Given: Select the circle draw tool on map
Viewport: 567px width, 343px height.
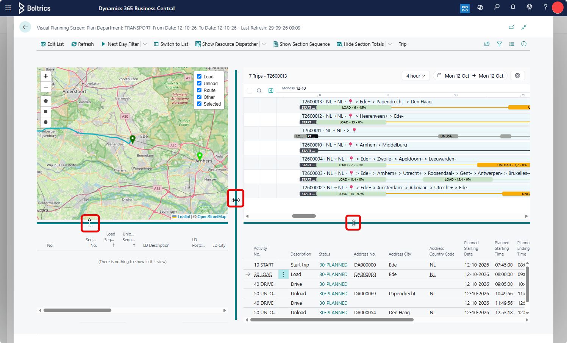Looking at the screenshot, I should [46, 122].
